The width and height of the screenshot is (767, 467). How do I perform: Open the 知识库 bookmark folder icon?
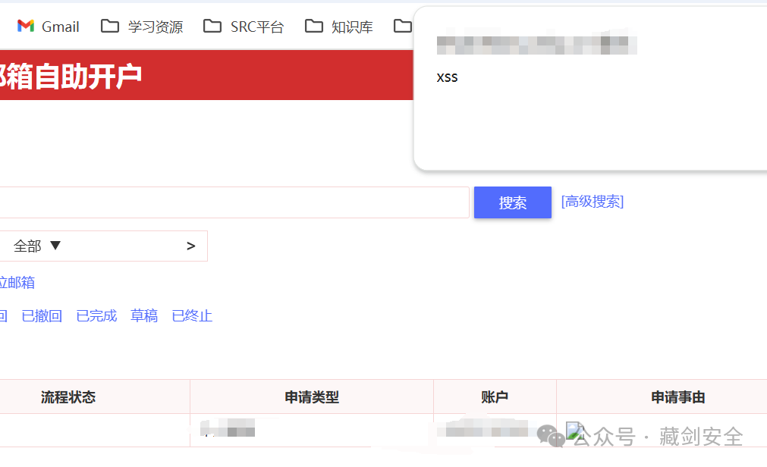click(314, 25)
